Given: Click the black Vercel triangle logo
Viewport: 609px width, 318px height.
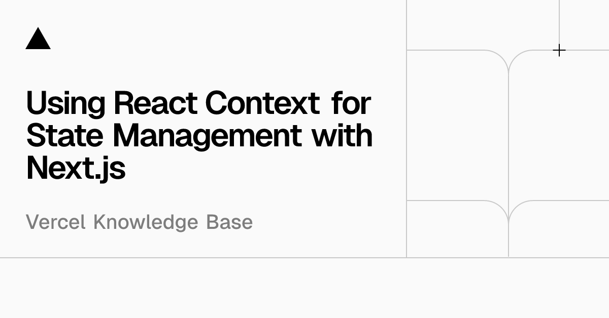Looking at the screenshot, I should point(38,39).
